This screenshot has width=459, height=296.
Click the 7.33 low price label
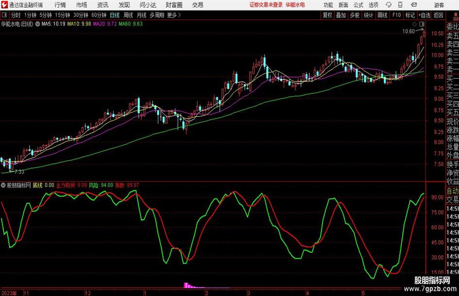(x=19, y=172)
